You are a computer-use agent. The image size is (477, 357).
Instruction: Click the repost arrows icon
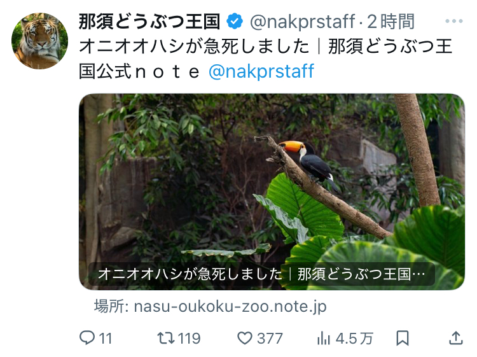pyautogui.click(x=166, y=338)
